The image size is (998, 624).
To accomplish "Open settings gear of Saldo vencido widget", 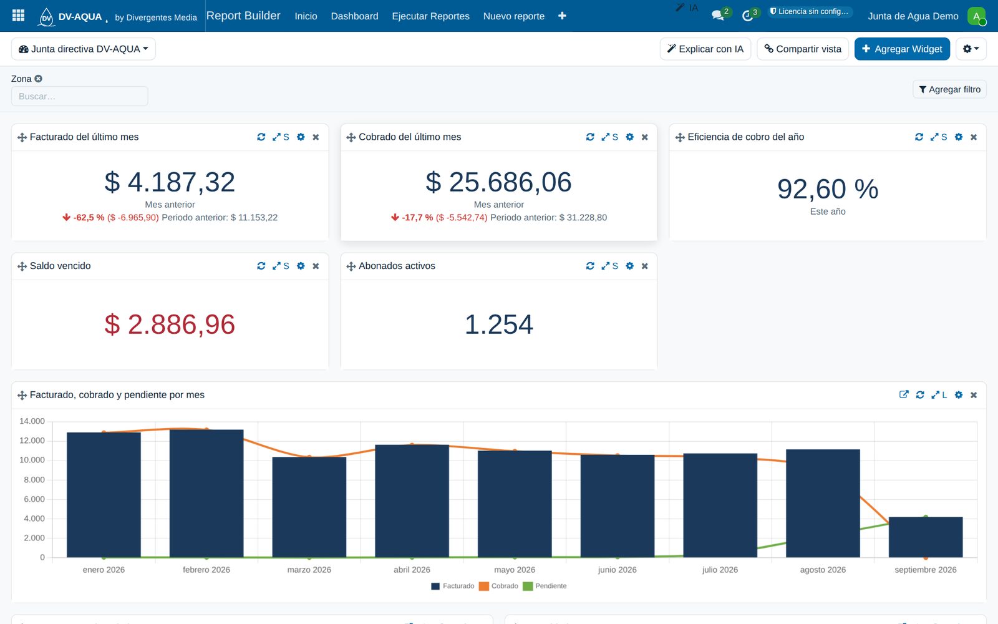I will click(301, 266).
